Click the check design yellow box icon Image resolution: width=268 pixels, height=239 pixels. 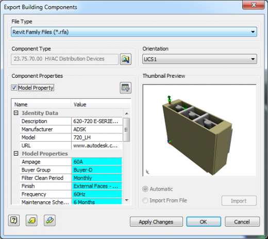[31, 220]
